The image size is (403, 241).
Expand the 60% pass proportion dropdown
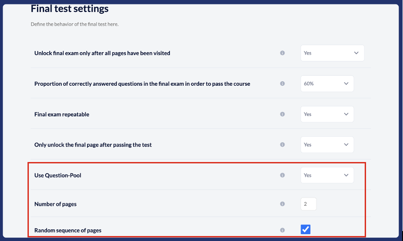[x=327, y=83]
